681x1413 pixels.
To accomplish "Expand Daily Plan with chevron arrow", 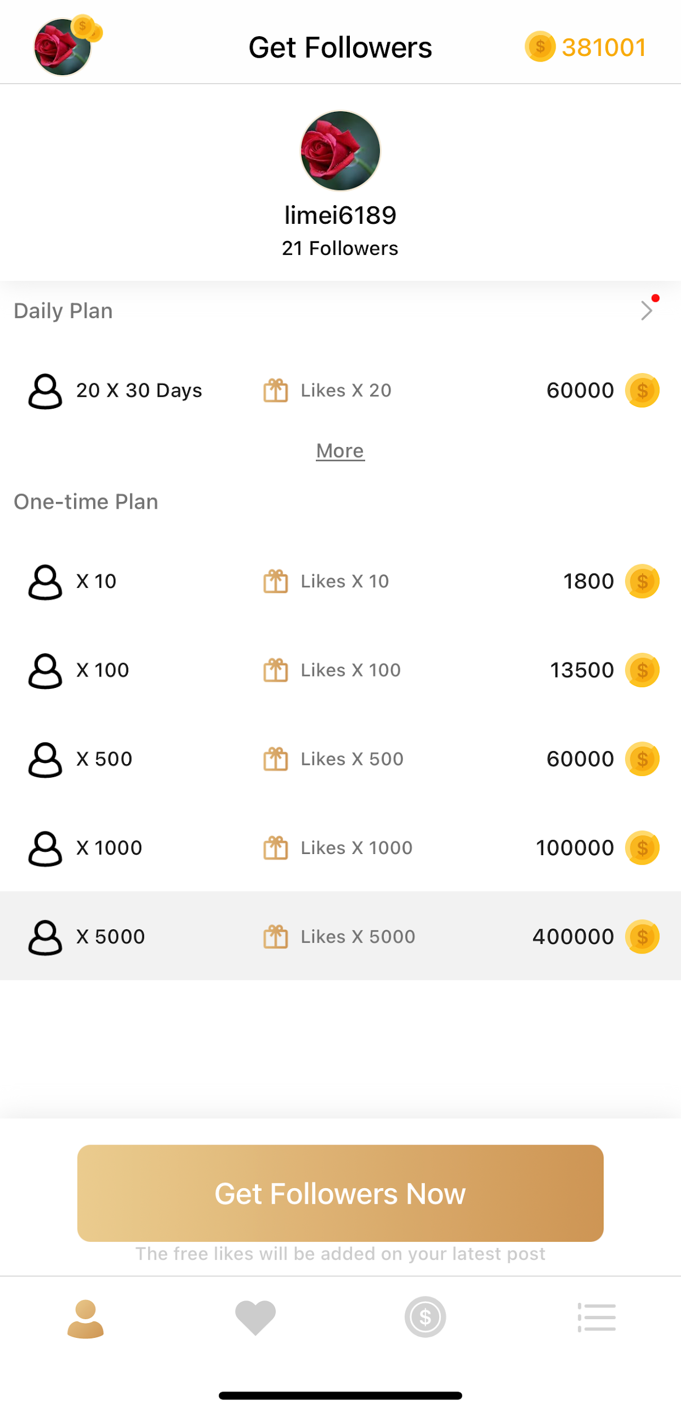I will tap(647, 310).
